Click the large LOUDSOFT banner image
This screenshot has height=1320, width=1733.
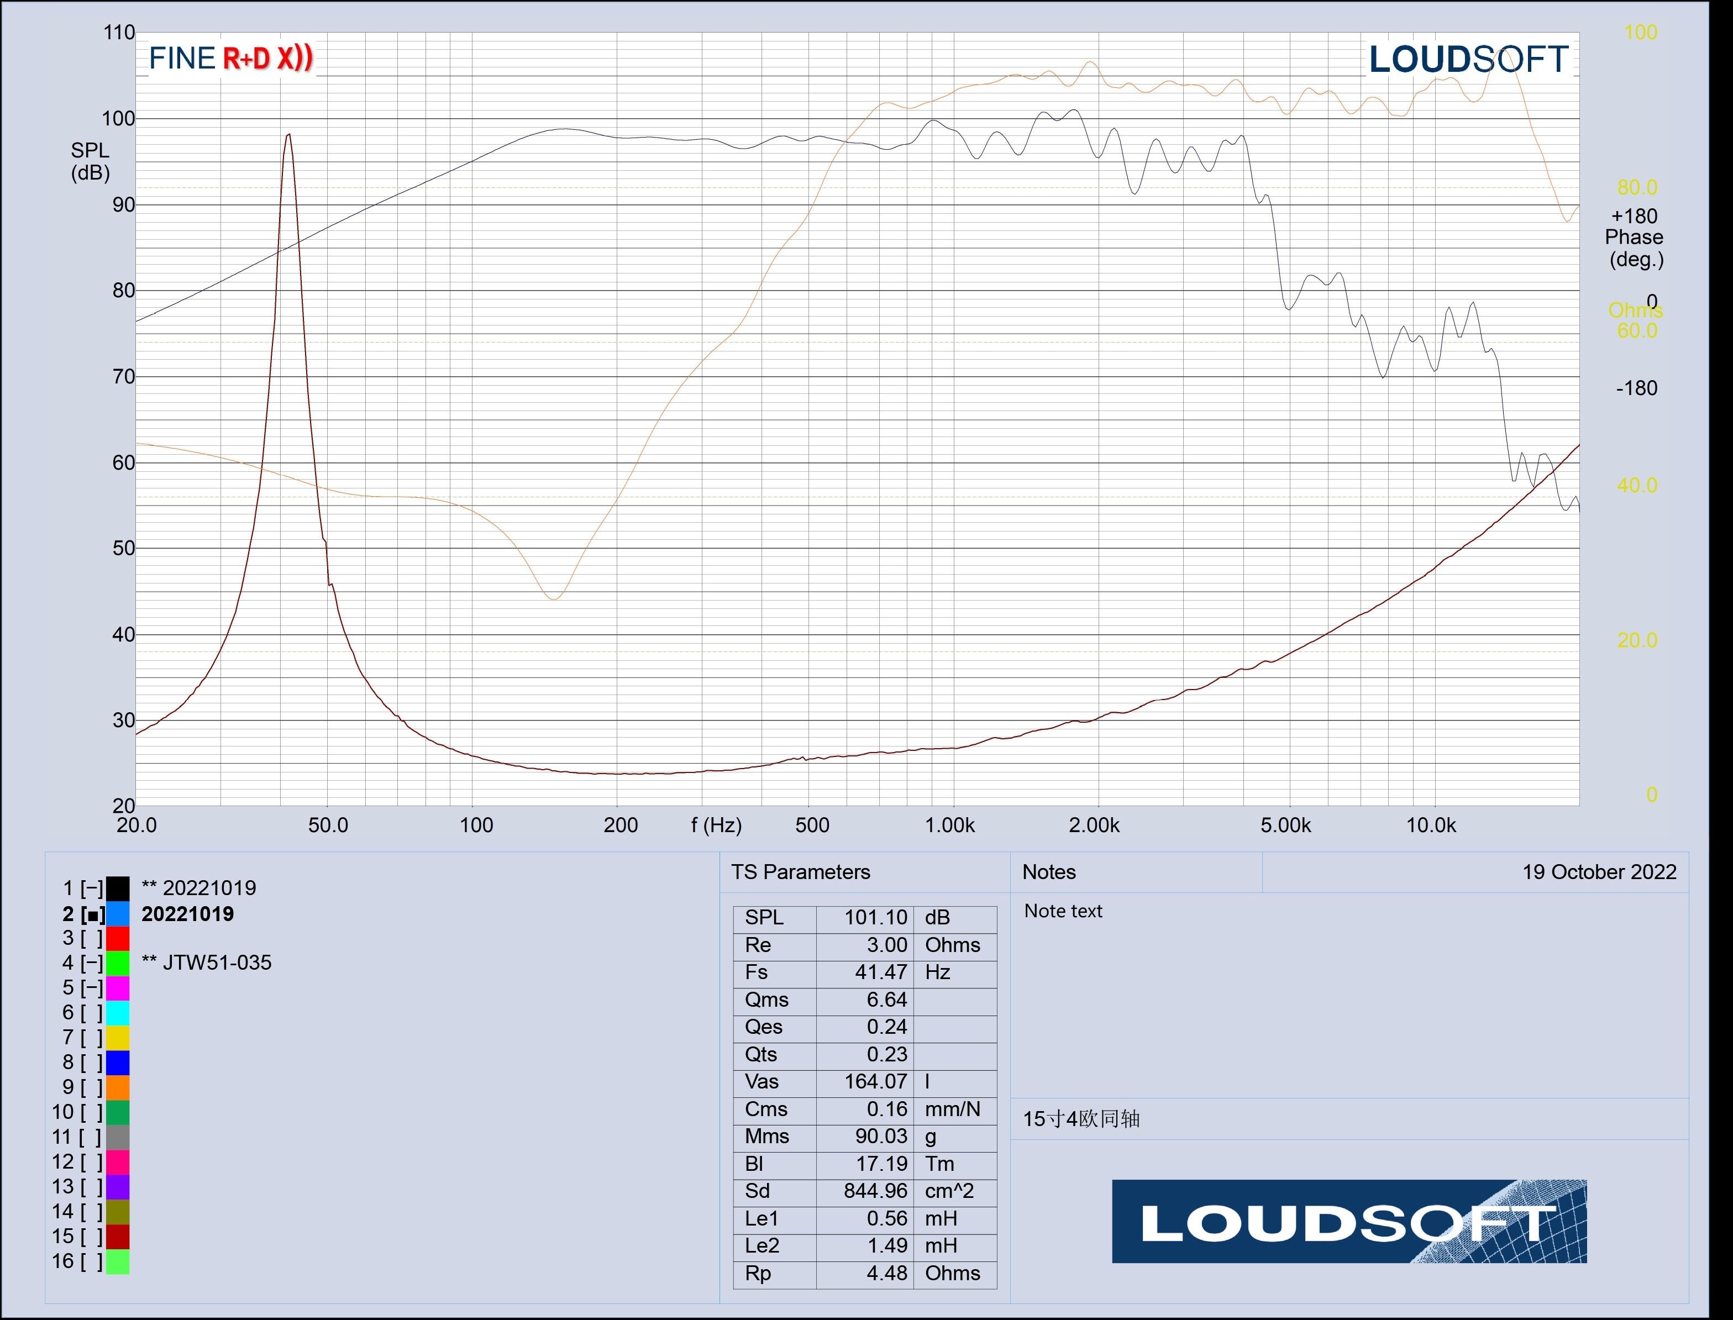1349,1222
